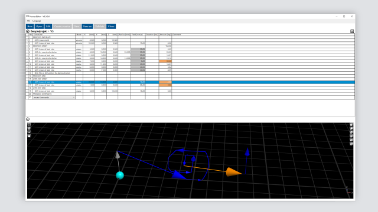The height and width of the screenshot is (212, 378).
Task: Open the Mode cell 'absolut' in row 2
Action: click(79, 41)
